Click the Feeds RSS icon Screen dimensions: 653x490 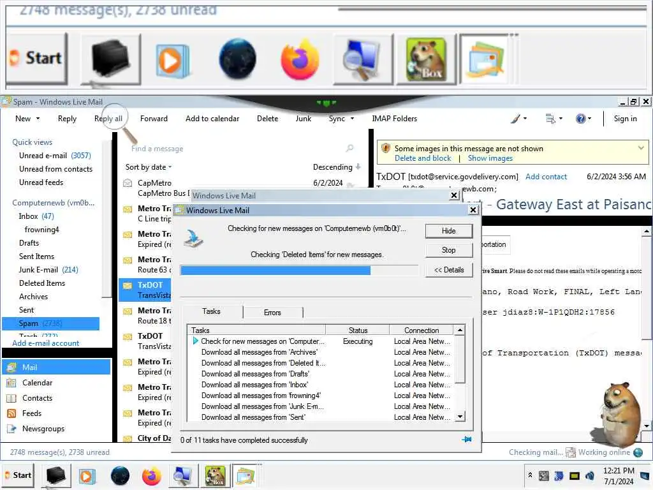11,413
